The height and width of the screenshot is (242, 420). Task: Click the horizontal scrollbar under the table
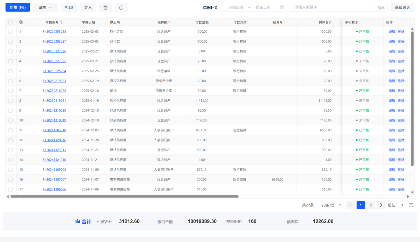(124, 196)
